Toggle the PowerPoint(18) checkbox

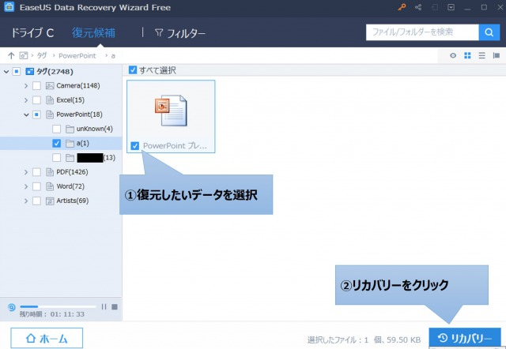(37, 114)
